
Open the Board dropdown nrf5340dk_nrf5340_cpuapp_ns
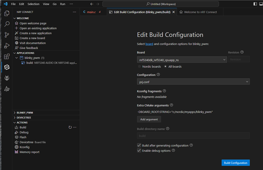click(x=182, y=60)
